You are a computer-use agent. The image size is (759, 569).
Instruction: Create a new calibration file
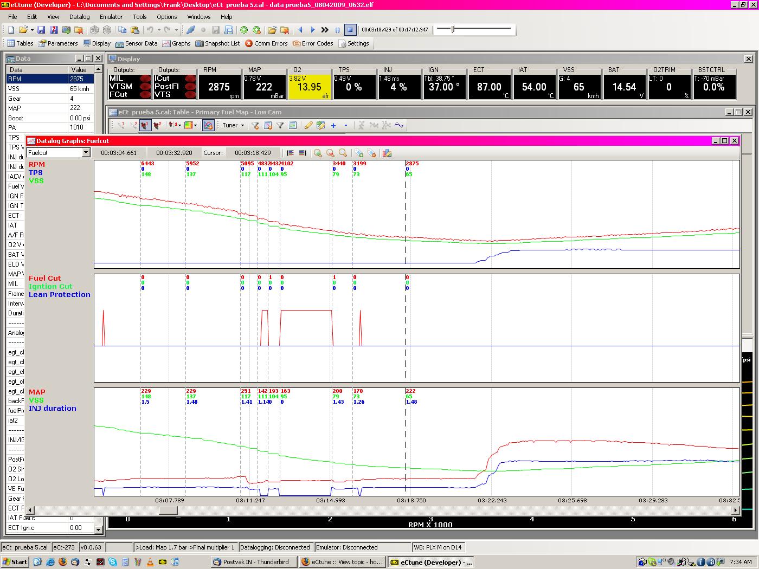pyautogui.click(x=11, y=30)
